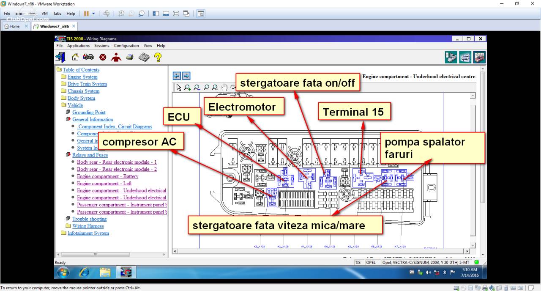Open Engine compartment - Left link

pyautogui.click(x=104, y=184)
